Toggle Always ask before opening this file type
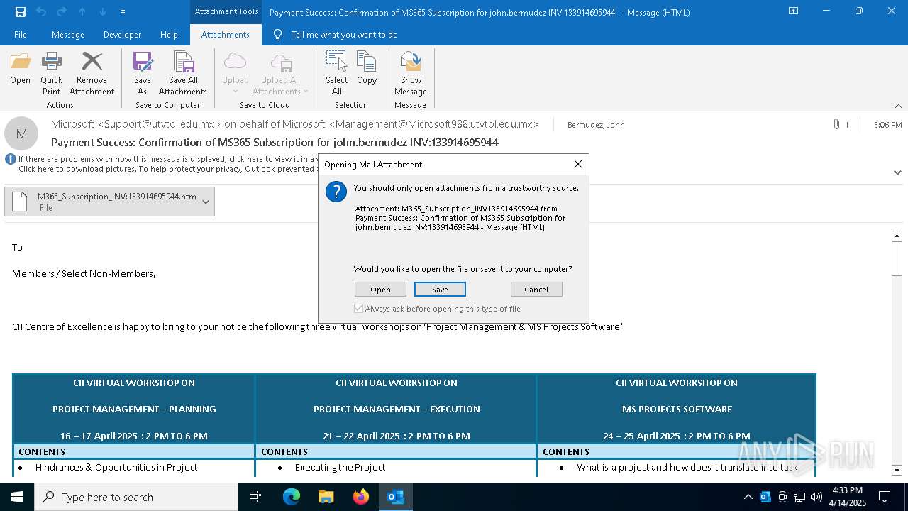The image size is (908, 511). [358, 309]
